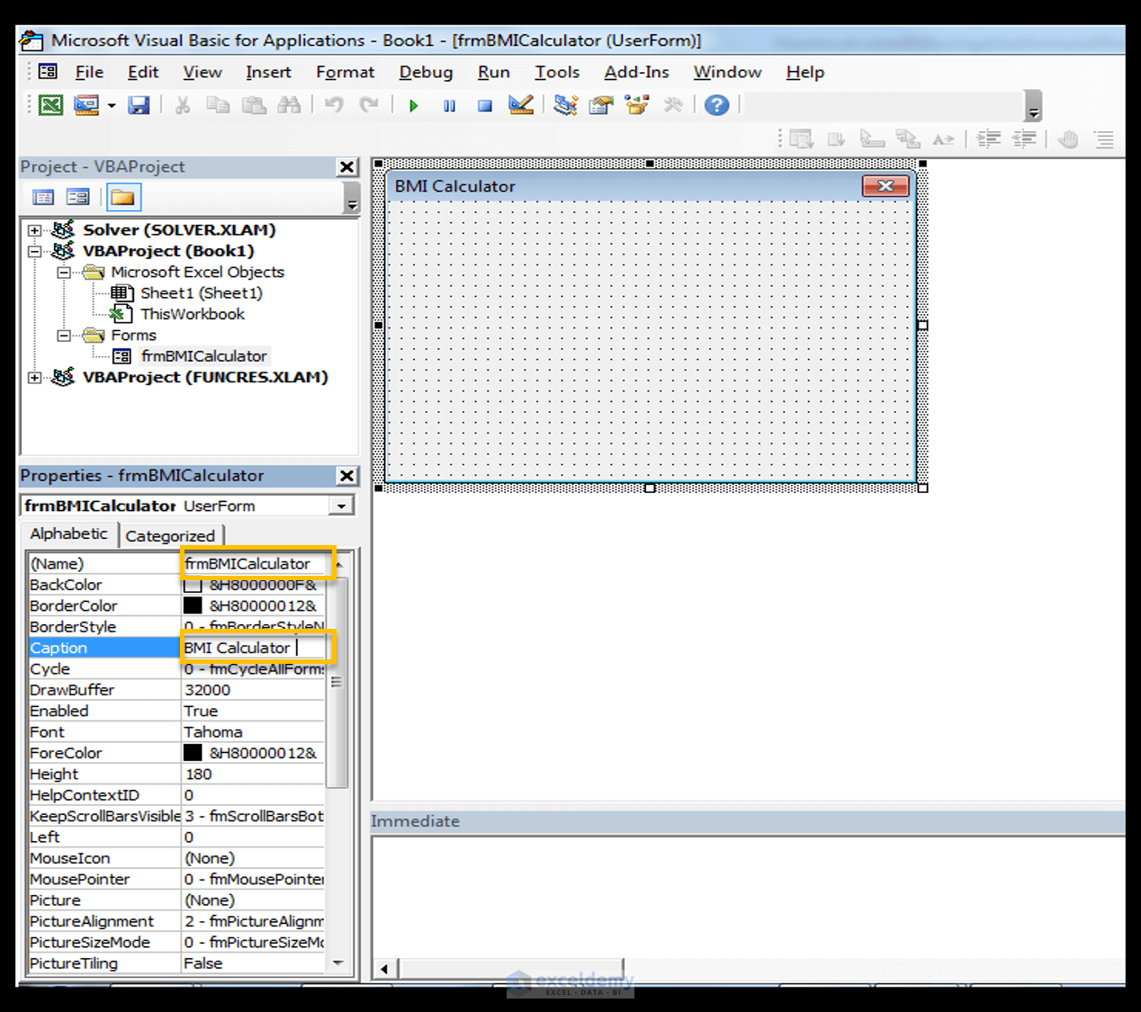Click the Insert UserForm toolbar icon
The image size is (1141, 1012).
(86, 105)
